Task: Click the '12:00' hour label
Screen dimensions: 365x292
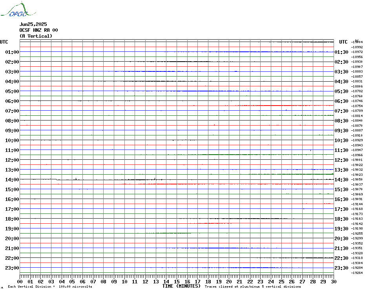Action: tap(12, 160)
